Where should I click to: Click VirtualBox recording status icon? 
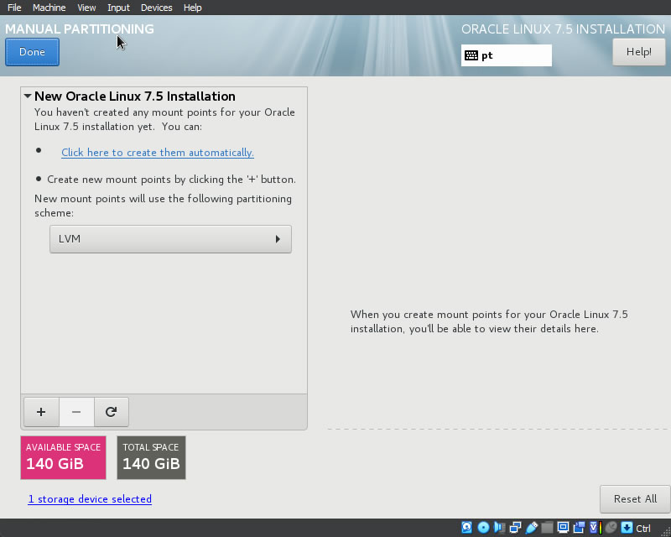click(x=579, y=527)
